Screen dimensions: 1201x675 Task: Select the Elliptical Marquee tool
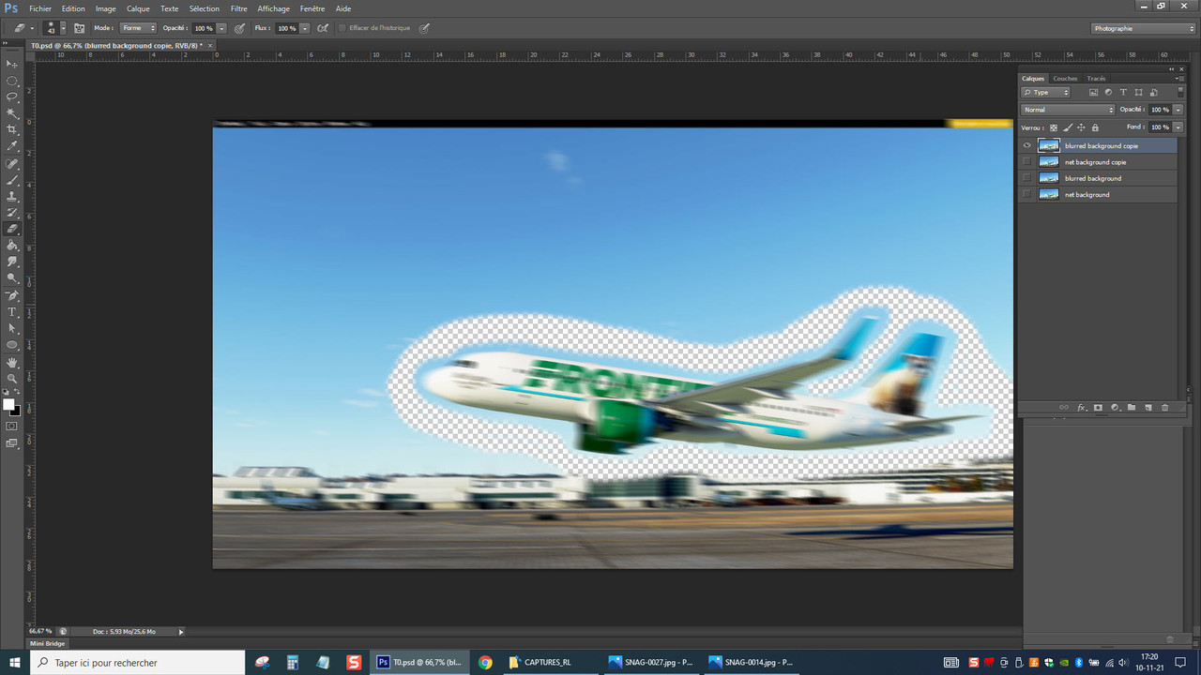tap(12, 81)
